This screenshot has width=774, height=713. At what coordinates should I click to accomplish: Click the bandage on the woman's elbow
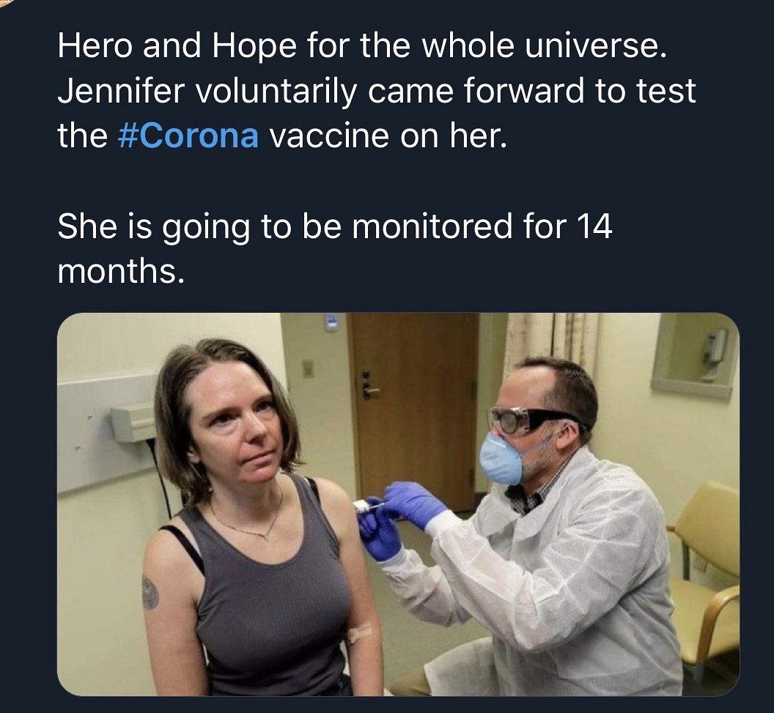pos(360,633)
